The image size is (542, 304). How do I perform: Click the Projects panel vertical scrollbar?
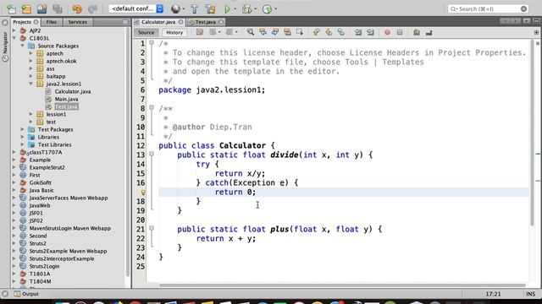coord(128,152)
